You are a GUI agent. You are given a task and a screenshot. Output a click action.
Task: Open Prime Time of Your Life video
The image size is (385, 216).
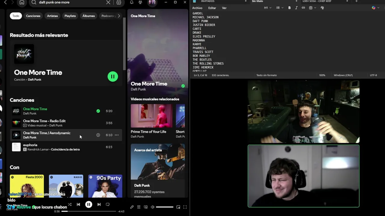(152, 116)
